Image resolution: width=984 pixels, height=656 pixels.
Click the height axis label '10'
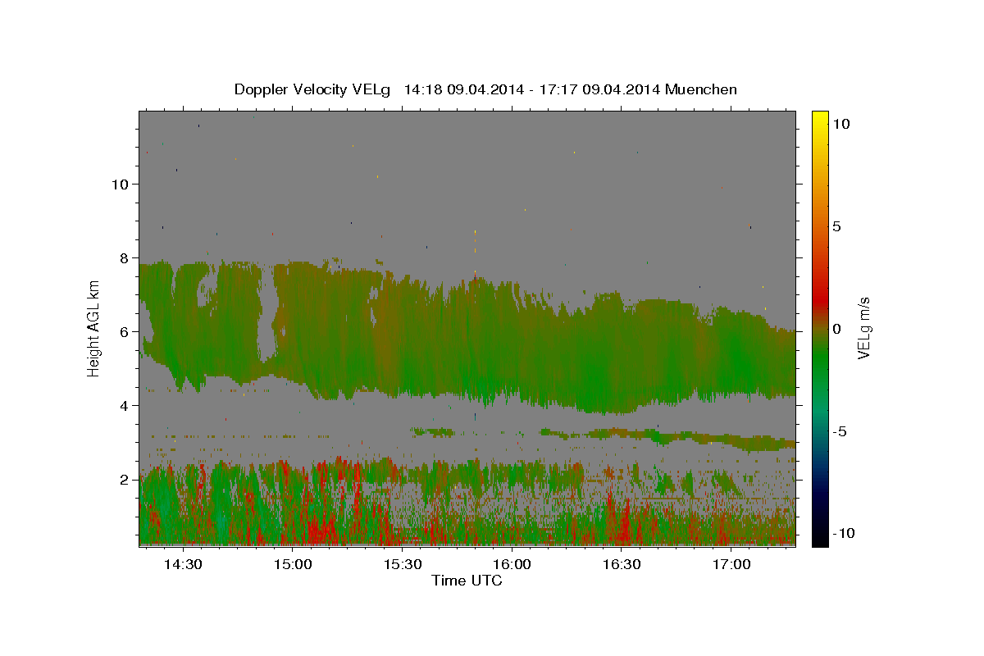tap(120, 184)
